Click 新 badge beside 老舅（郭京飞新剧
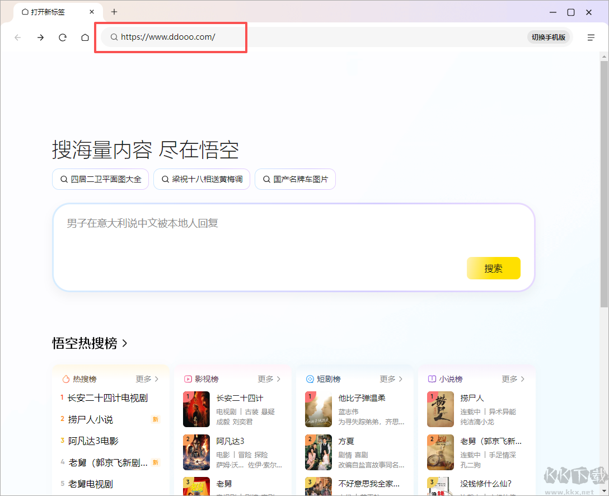 coord(156,462)
